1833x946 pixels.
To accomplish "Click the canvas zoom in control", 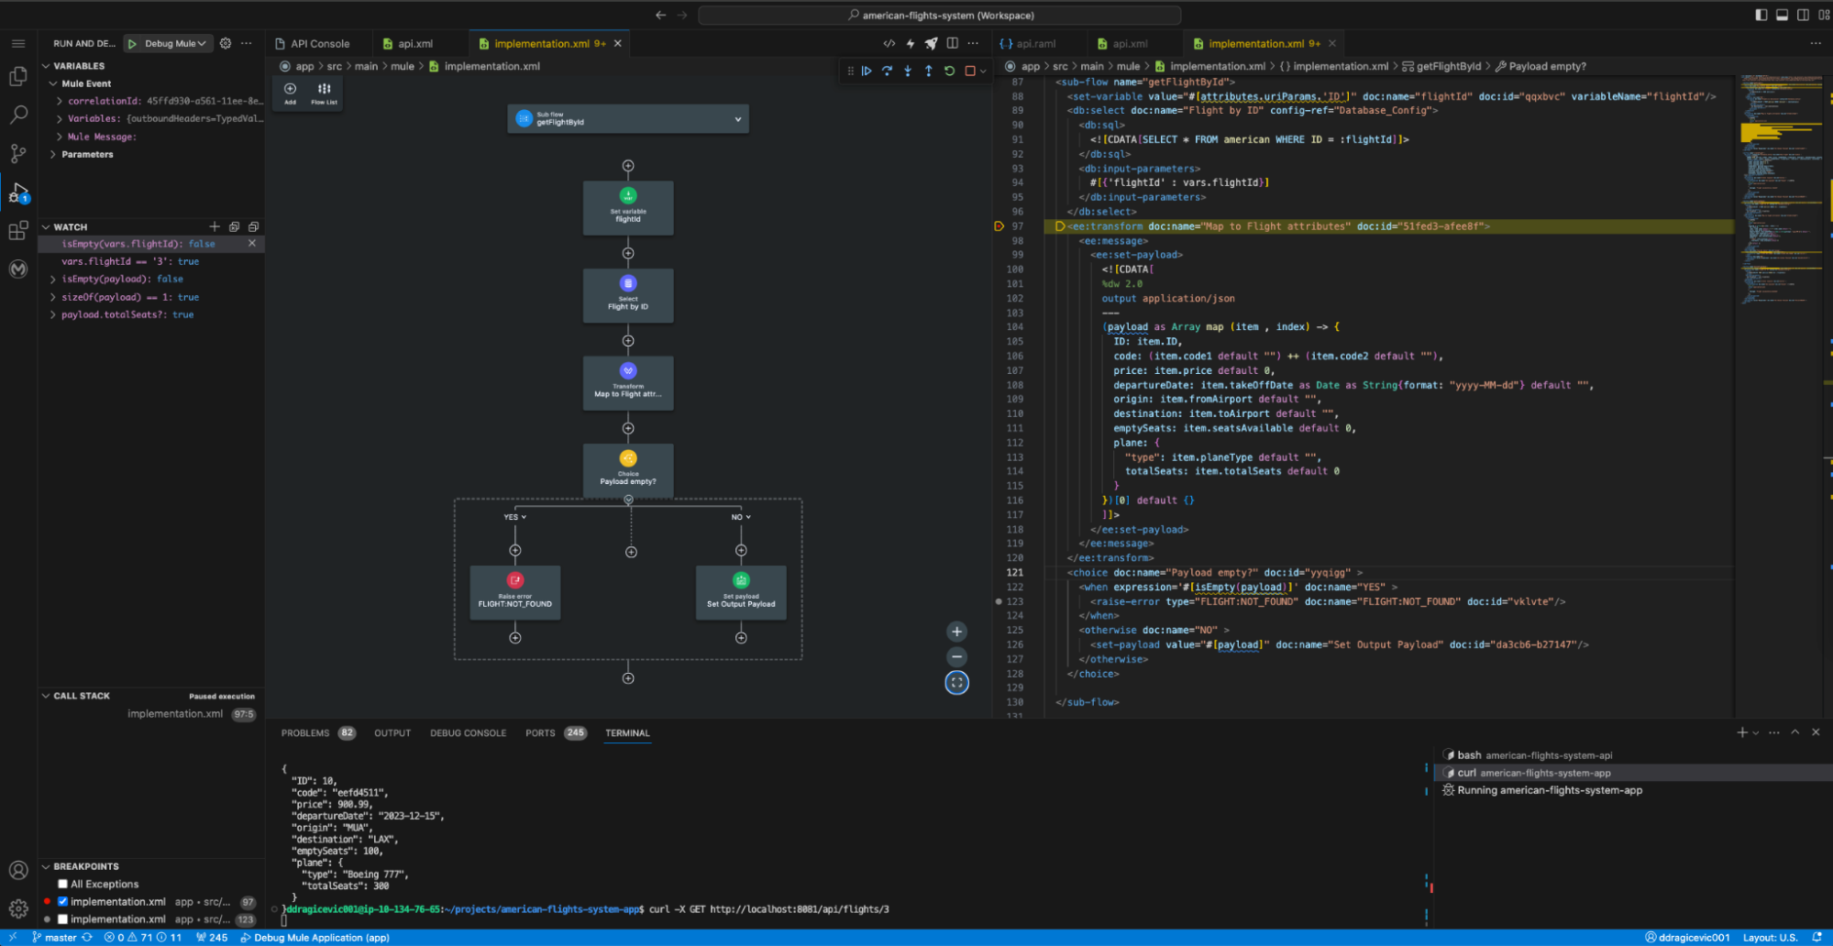I will coord(955,631).
